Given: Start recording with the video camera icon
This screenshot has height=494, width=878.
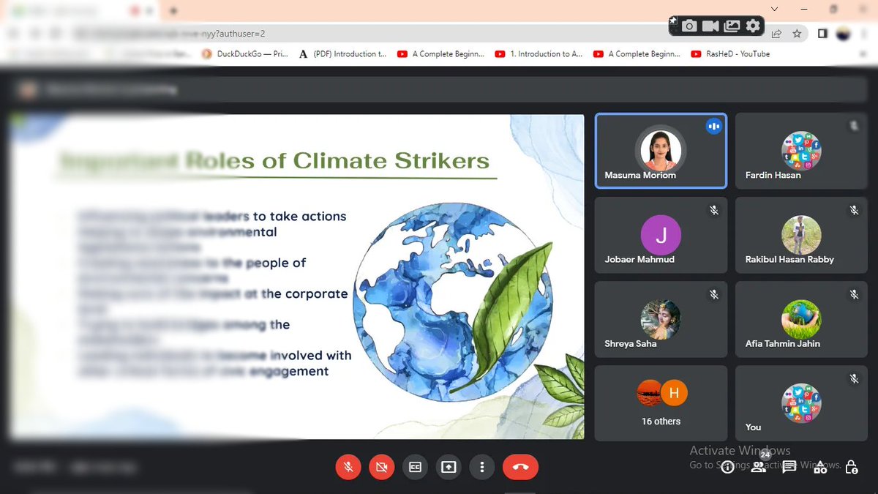Looking at the screenshot, I should click(x=710, y=26).
